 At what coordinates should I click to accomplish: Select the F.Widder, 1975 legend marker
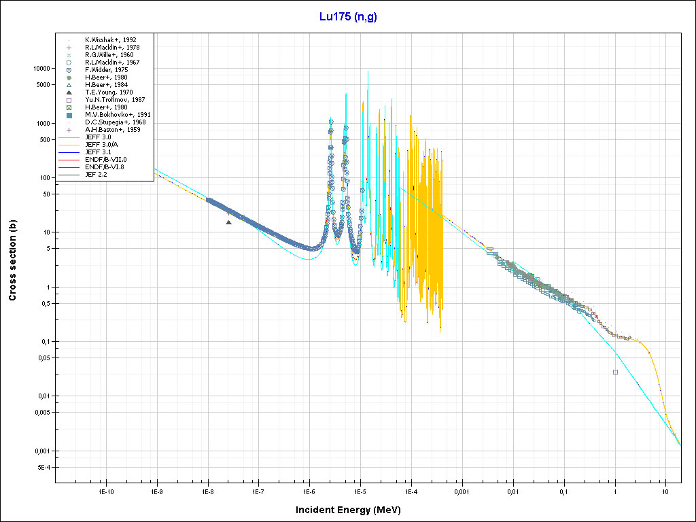(x=69, y=70)
